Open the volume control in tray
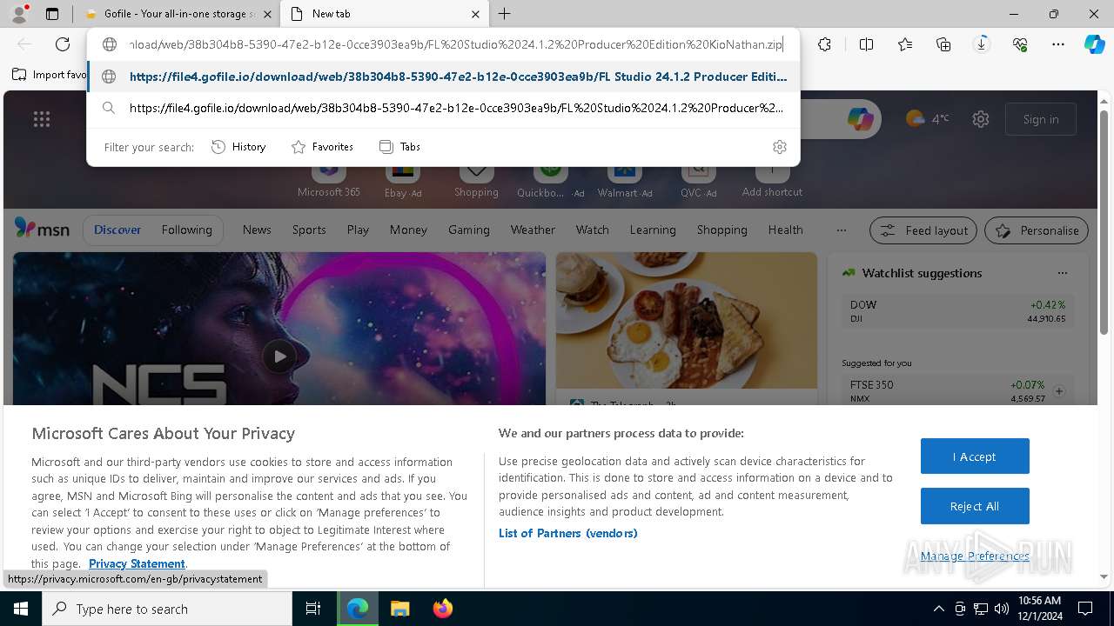This screenshot has height=626, width=1114. (x=1001, y=609)
